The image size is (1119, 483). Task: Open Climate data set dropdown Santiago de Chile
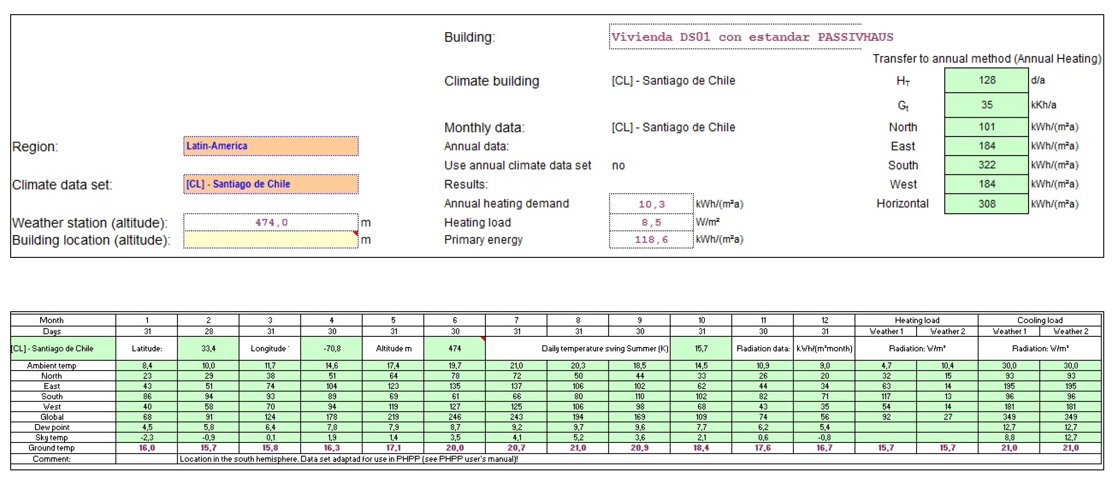click(271, 184)
